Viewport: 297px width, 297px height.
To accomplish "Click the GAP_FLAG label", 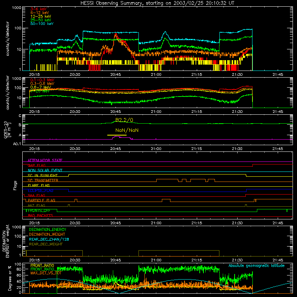I will coord(36,165).
